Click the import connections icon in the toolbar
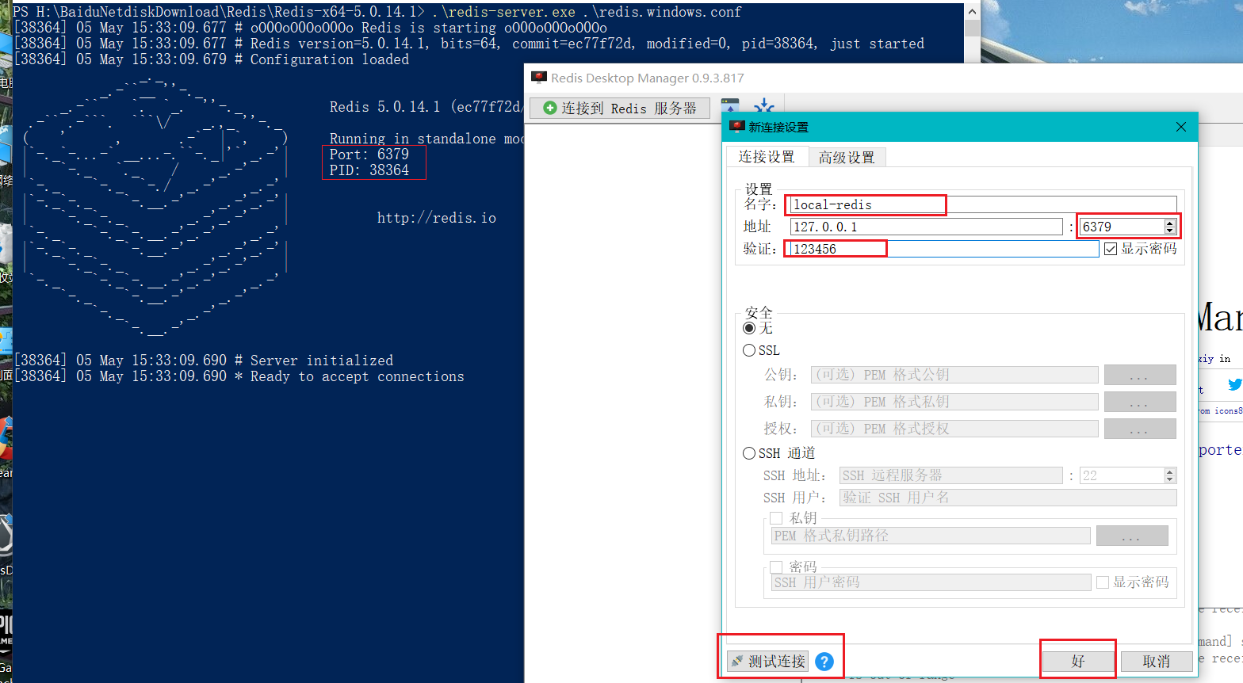 point(730,105)
